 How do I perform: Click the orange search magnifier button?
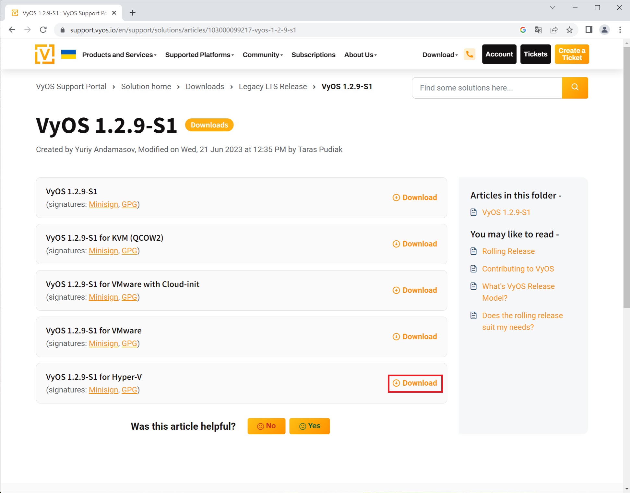click(575, 88)
